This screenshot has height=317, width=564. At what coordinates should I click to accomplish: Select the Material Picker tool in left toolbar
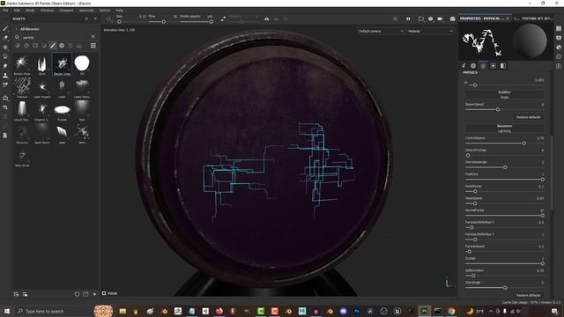[x=5, y=85]
